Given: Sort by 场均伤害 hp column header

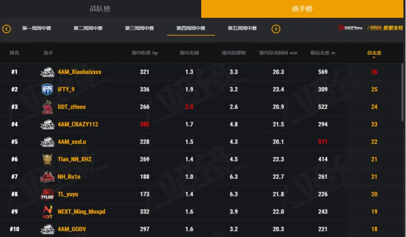Looking at the screenshot, I should pos(145,53).
